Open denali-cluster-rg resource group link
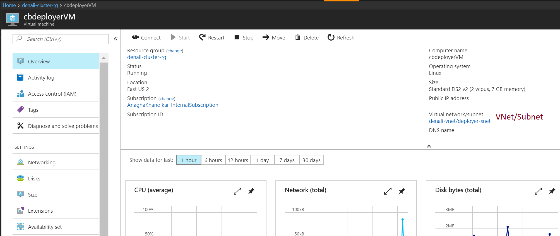560x236 pixels. (146, 57)
